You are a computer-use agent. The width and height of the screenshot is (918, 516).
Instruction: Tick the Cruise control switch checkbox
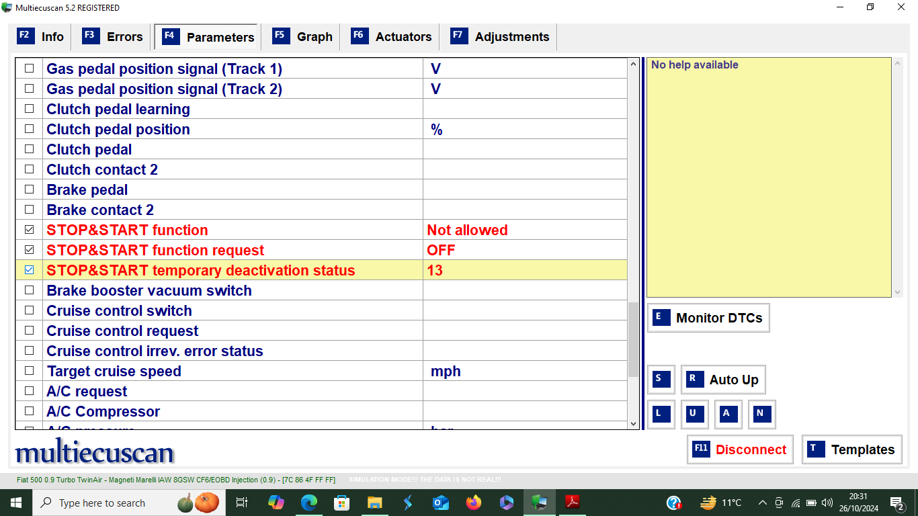pyautogui.click(x=29, y=310)
